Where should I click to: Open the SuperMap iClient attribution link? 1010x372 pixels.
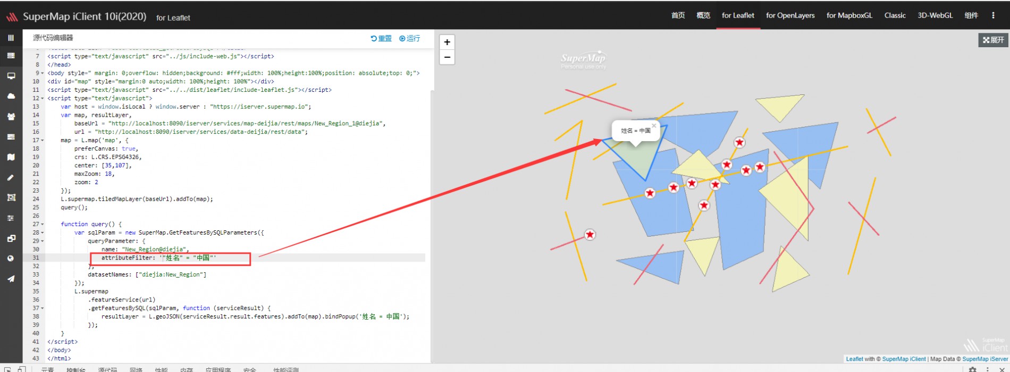pos(904,359)
